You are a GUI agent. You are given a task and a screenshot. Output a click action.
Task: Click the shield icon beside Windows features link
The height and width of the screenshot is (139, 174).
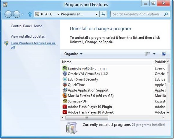[x=6, y=43]
